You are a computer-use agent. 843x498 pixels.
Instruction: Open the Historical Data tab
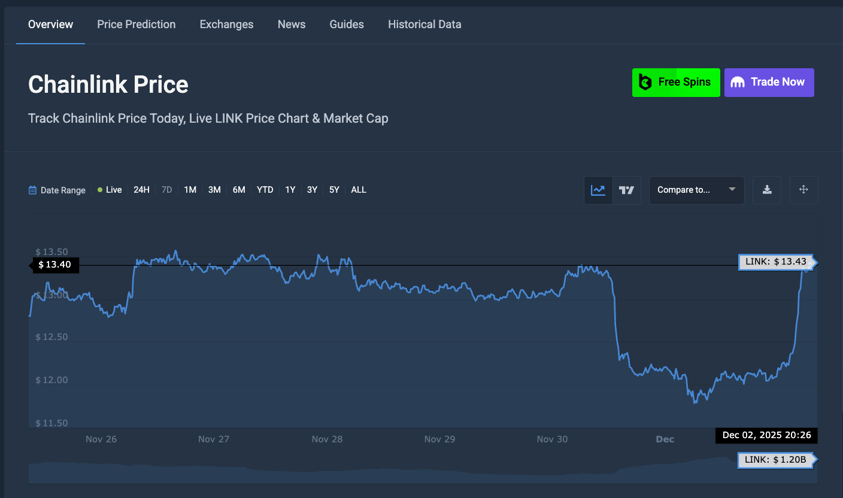[424, 25]
